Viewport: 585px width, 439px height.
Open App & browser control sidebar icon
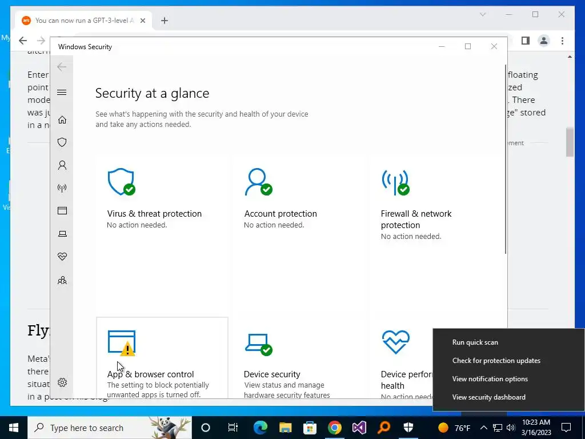coord(62,210)
